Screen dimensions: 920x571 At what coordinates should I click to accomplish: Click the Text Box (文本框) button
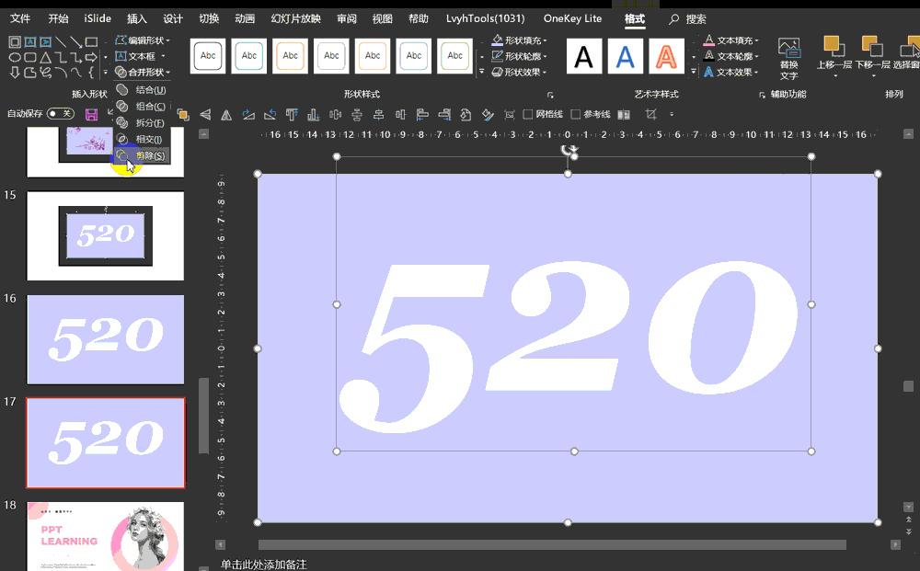click(x=138, y=56)
